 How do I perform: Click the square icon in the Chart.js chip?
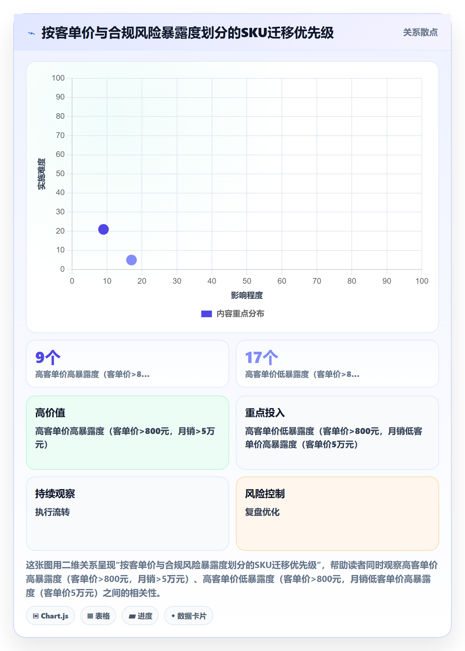click(x=36, y=616)
